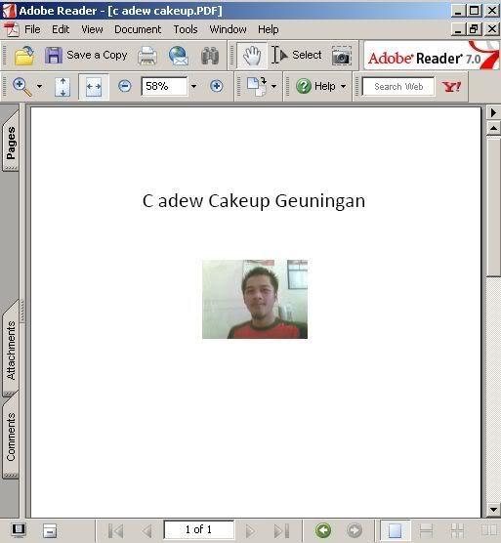Expand the zoom percentage dropdown arrow
501x543 pixels.
point(194,86)
